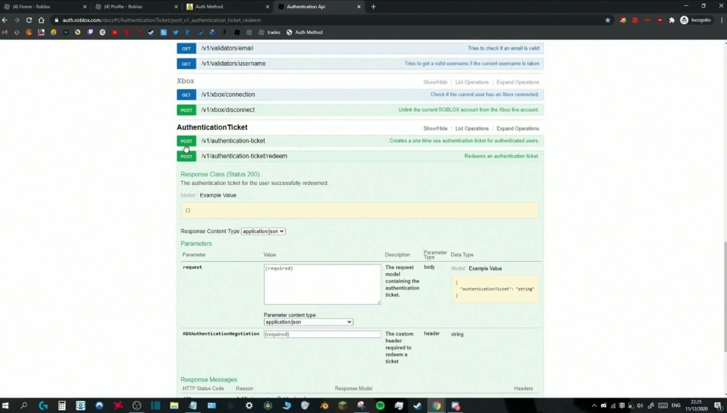Toggle Show/Hide for the AuthenticationTicket section
727x413 pixels.
coord(435,128)
